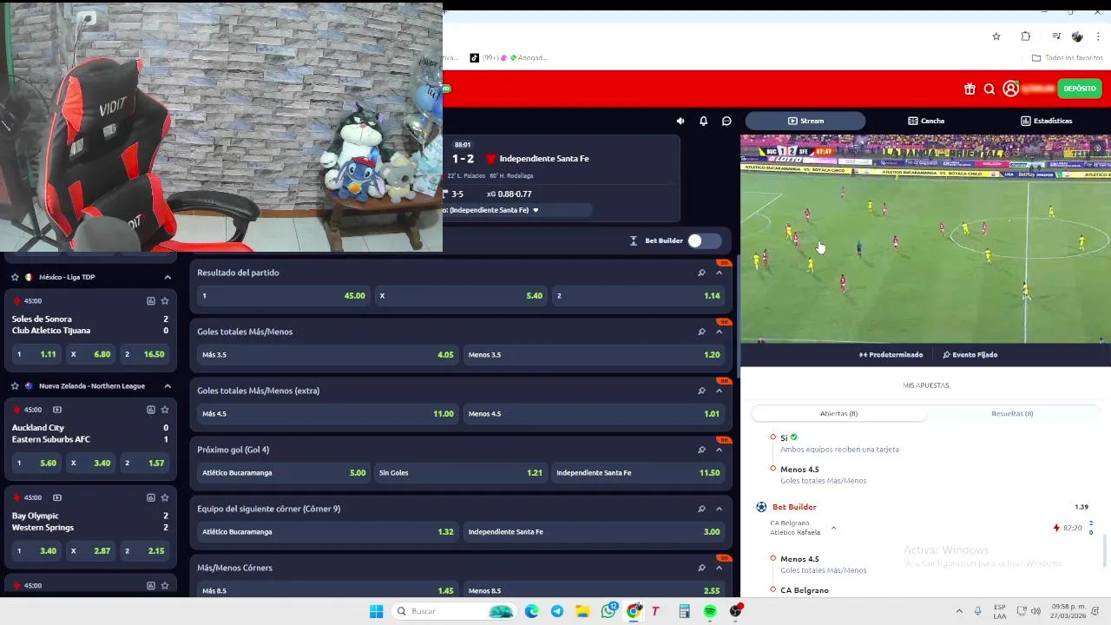The height and width of the screenshot is (625, 1111).
Task: Bet on Menos 4.5 at 1.01
Action: coord(594,413)
